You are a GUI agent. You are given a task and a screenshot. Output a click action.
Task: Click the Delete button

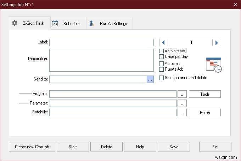point(106,147)
